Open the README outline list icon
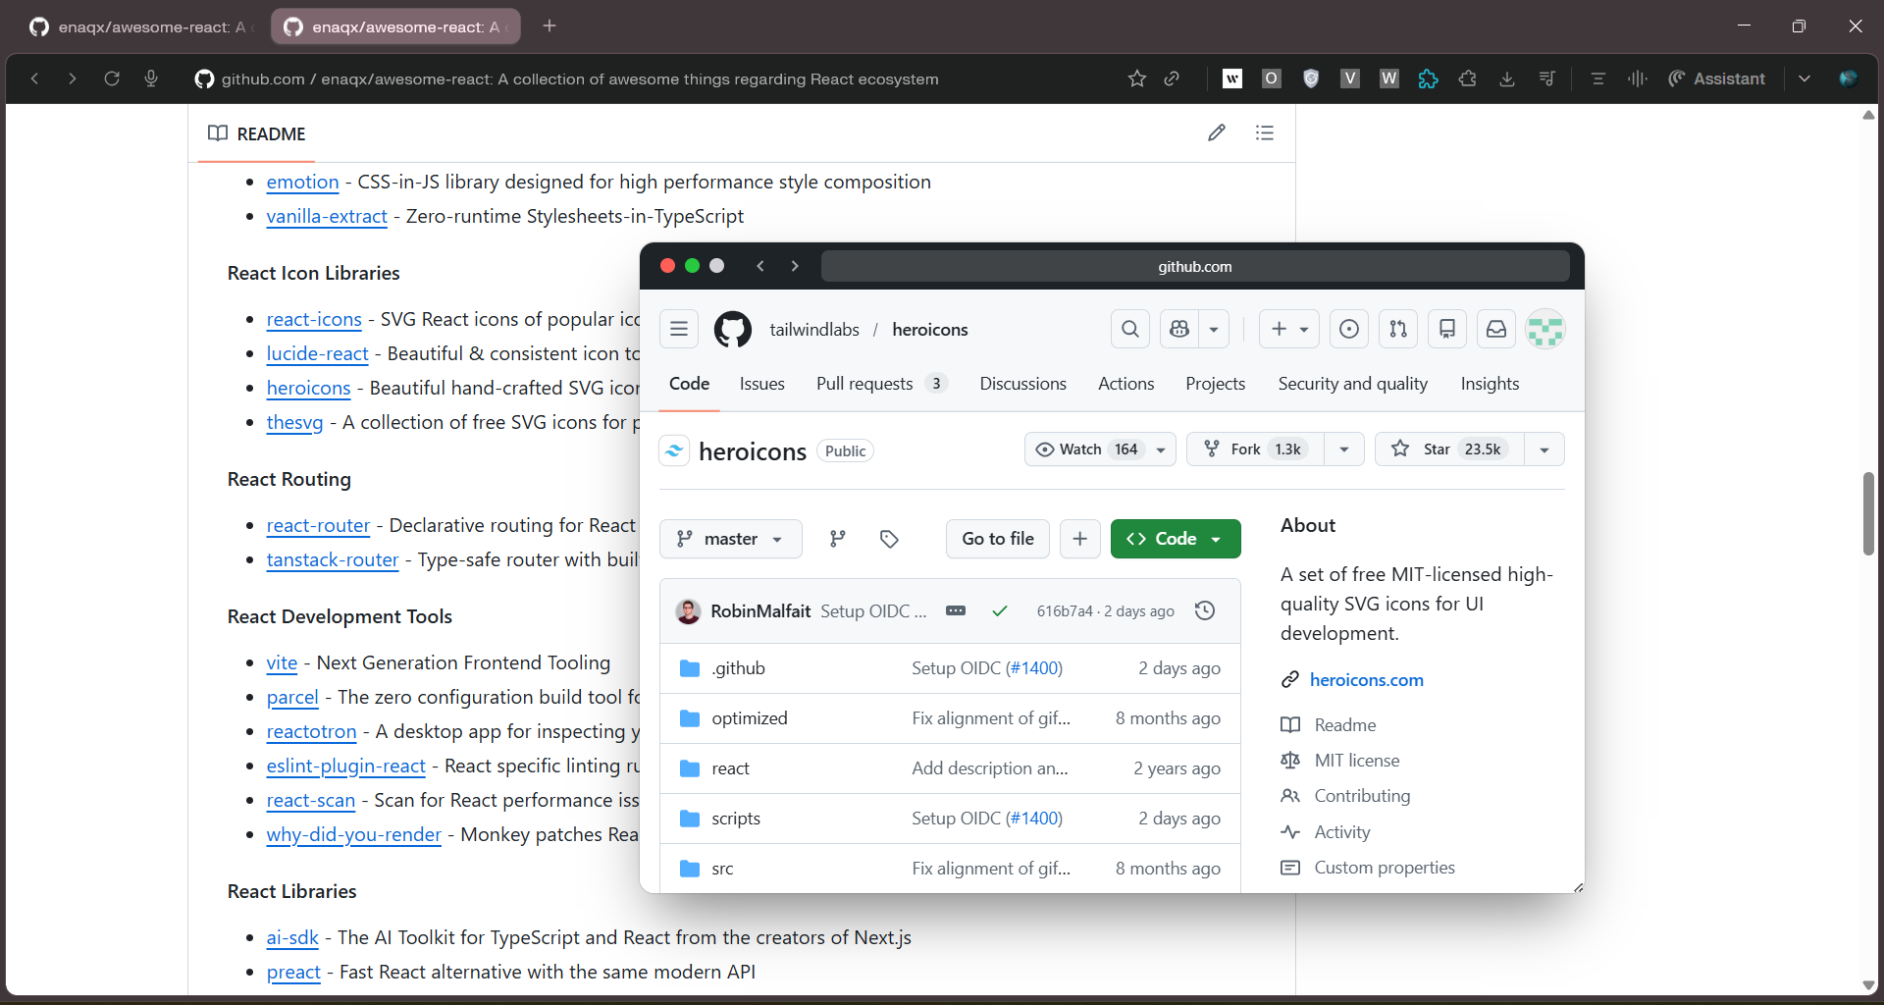Image resolution: width=1884 pixels, height=1005 pixels. click(1265, 132)
